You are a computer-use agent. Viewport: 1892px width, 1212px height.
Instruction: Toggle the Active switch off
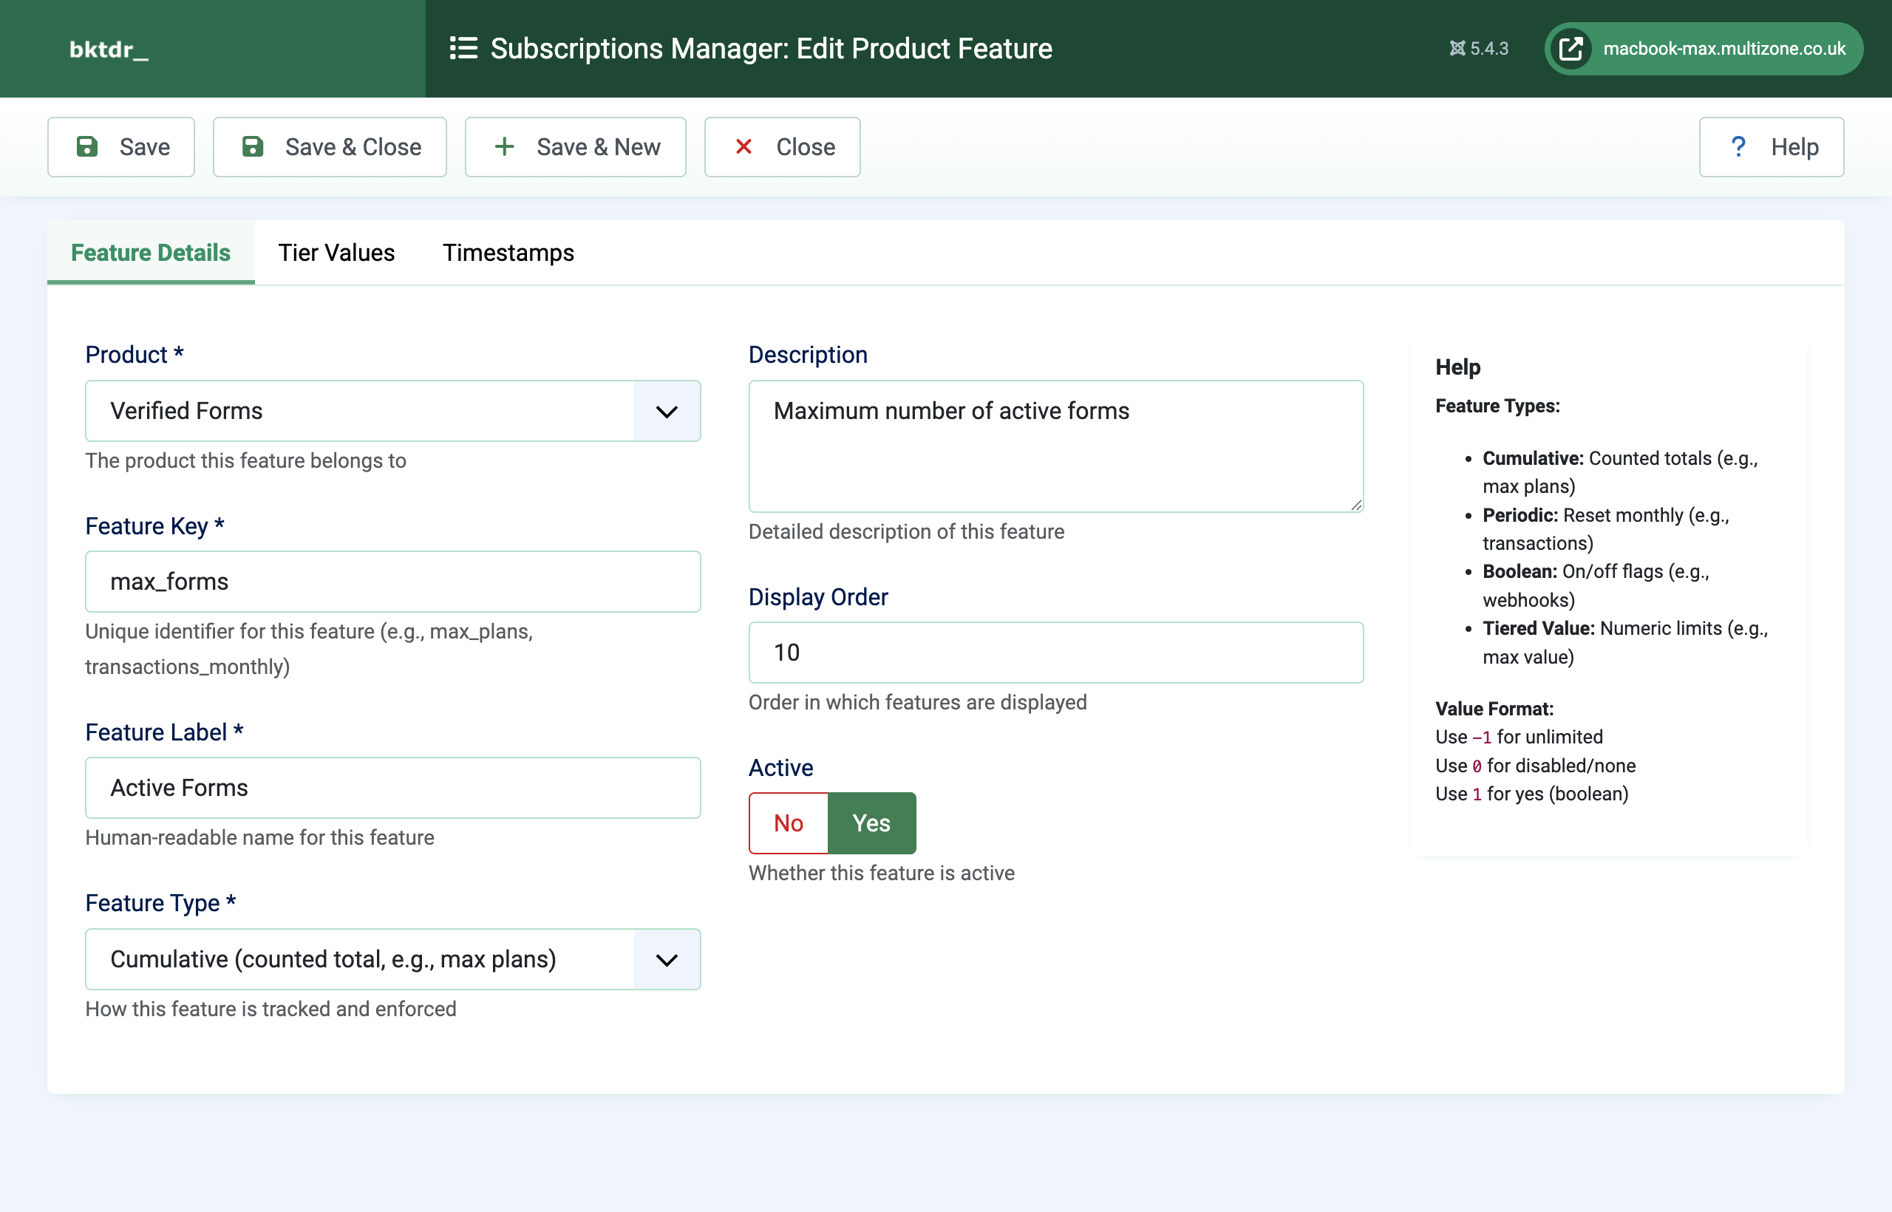[x=788, y=823]
